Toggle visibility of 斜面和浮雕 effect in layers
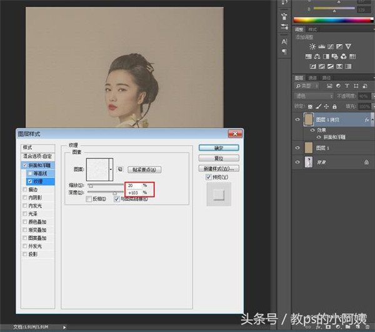This screenshot has width=375, height=332. (319, 137)
